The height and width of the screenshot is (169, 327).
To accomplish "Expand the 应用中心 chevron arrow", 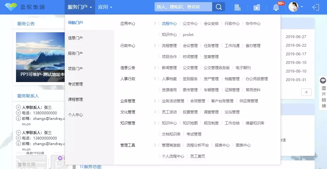I will pos(155,23).
